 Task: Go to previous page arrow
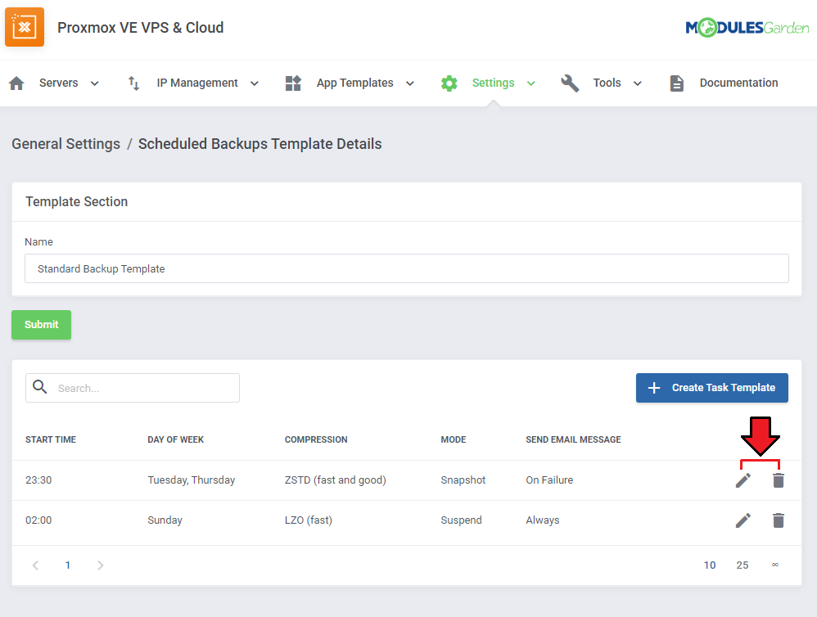click(35, 565)
